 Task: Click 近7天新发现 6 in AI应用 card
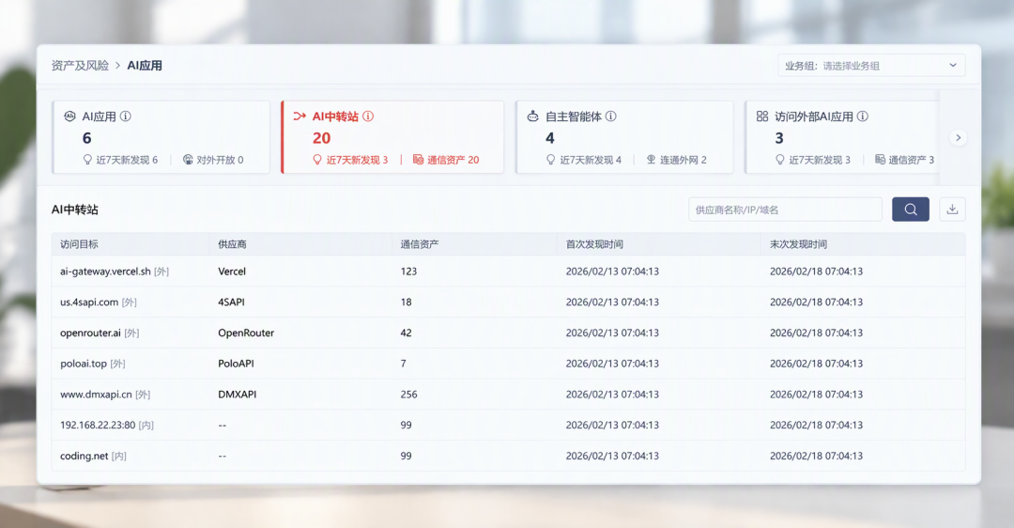pos(127,160)
